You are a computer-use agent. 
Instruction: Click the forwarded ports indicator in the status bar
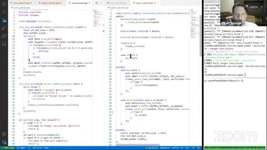point(46,148)
